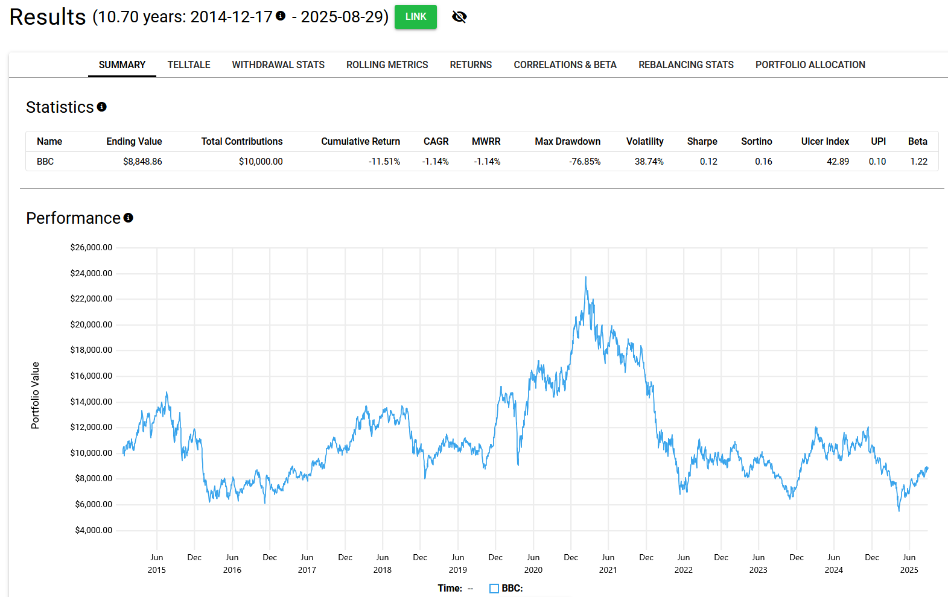Image resolution: width=948 pixels, height=597 pixels.
Task: Click the $26,000.00 y-axis label
Action: click(x=91, y=247)
